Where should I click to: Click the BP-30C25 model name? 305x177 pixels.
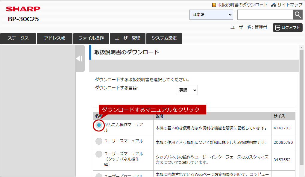pyautogui.click(x=23, y=19)
